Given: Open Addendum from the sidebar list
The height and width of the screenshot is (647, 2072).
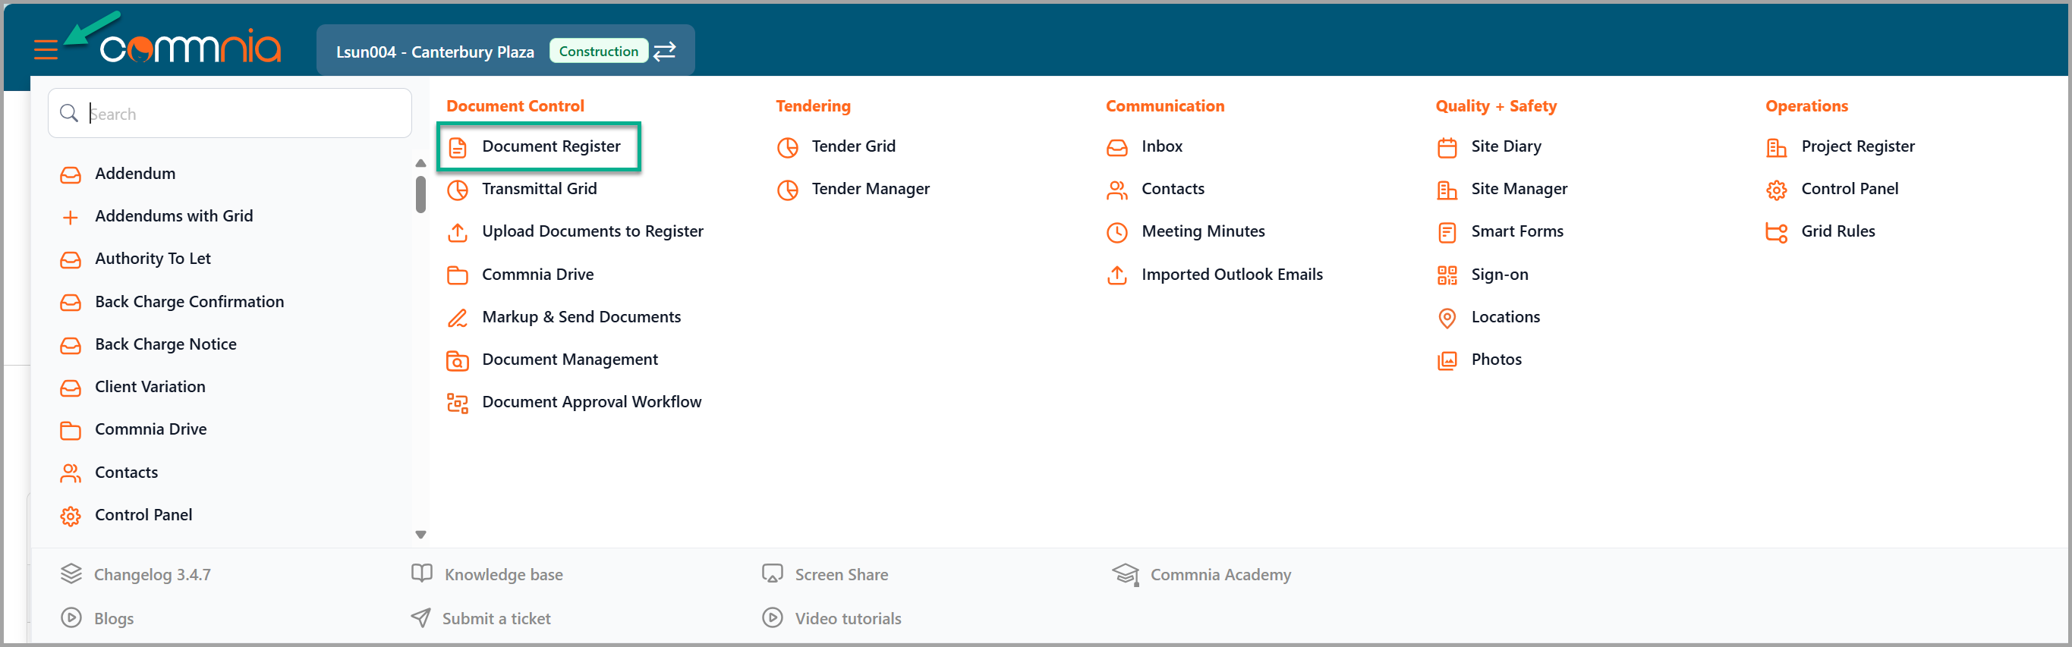Looking at the screenshot, I should click(x=135, y=174).
